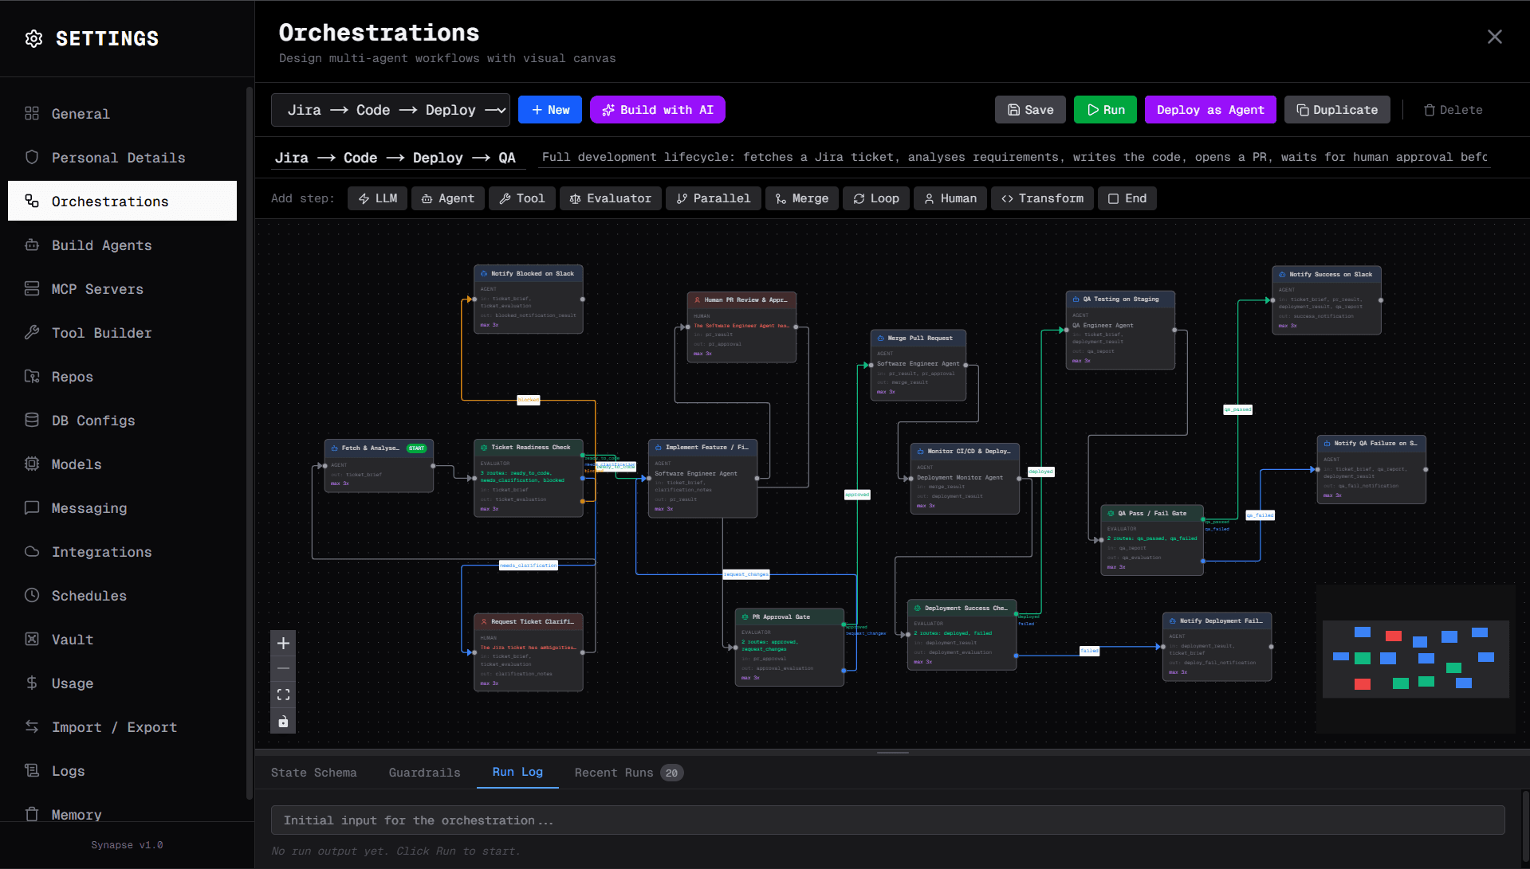Add a Tool step
Image resolution: width=1530 pixels, height=869 pixels.
[x=522, y=198]
